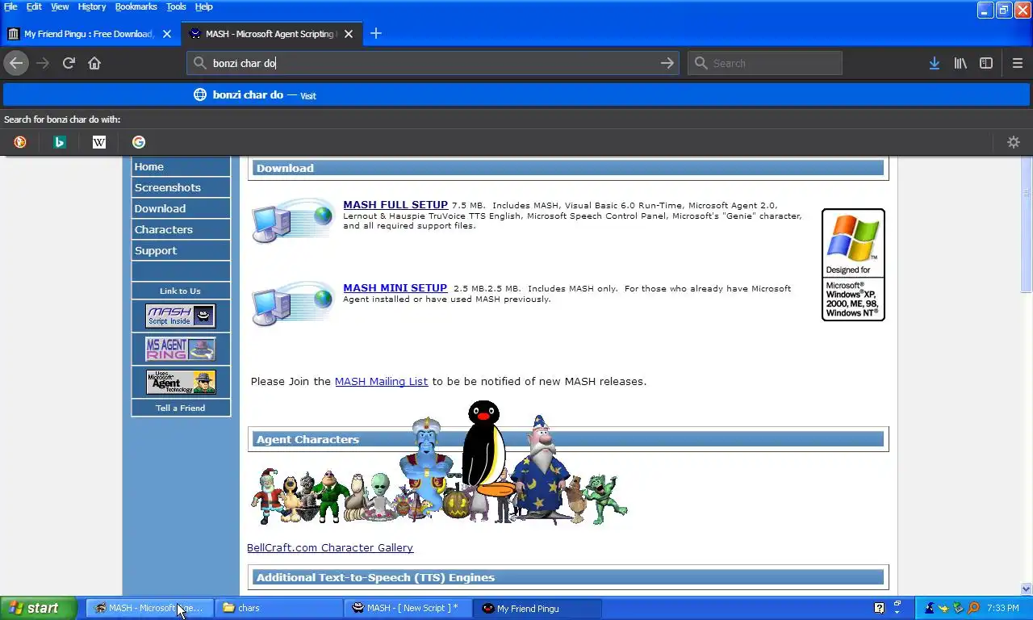
Task: Open the MASH Mailing List link
Action: click(x=381, y=381)
